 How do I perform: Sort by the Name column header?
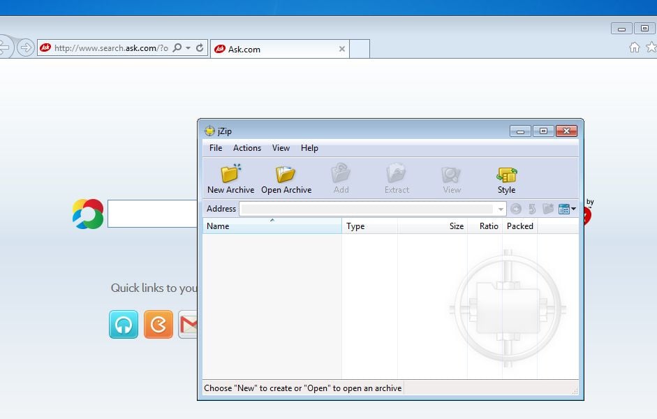pyautogui.click(x=272, y=226)
